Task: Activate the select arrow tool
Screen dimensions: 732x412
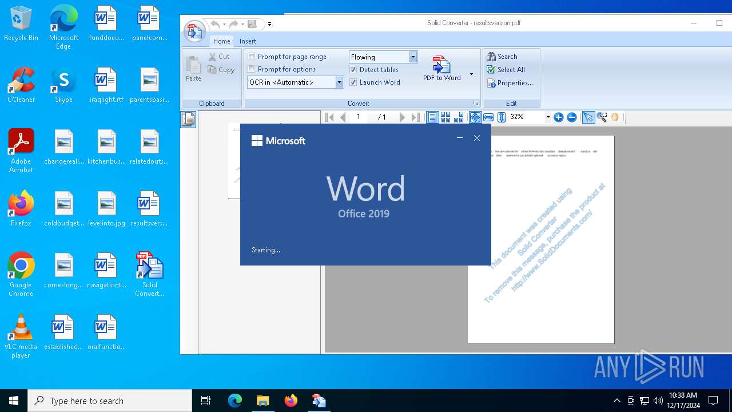Action: point(588,117)
